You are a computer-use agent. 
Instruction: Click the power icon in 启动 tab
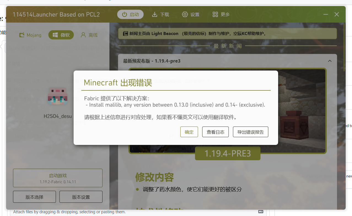[125, 14]
